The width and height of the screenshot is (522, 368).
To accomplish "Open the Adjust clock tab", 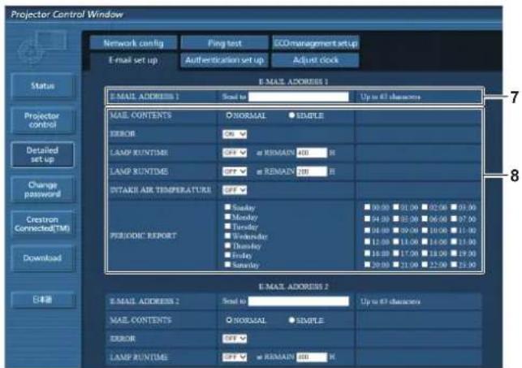I will point(316,60).
